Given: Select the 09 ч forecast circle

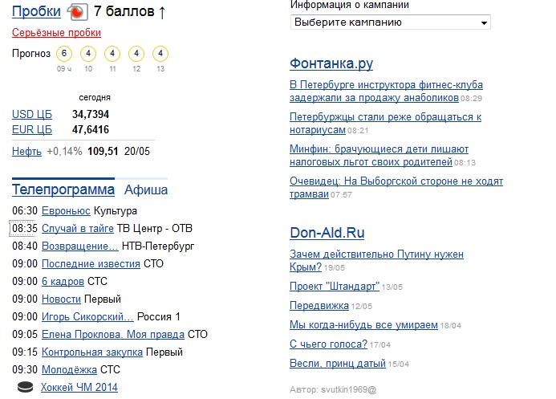Looking at the screenshot, I should pyautogui.click(x=64, y=54).
